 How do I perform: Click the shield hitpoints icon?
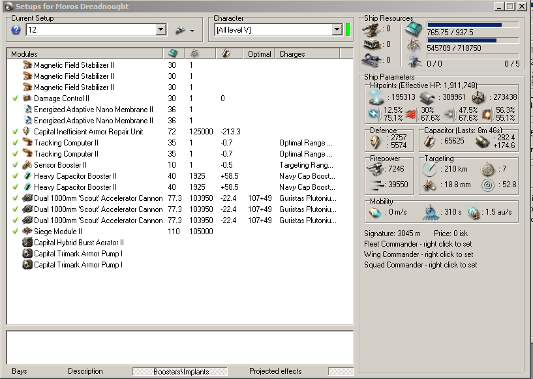click(376, 98)
